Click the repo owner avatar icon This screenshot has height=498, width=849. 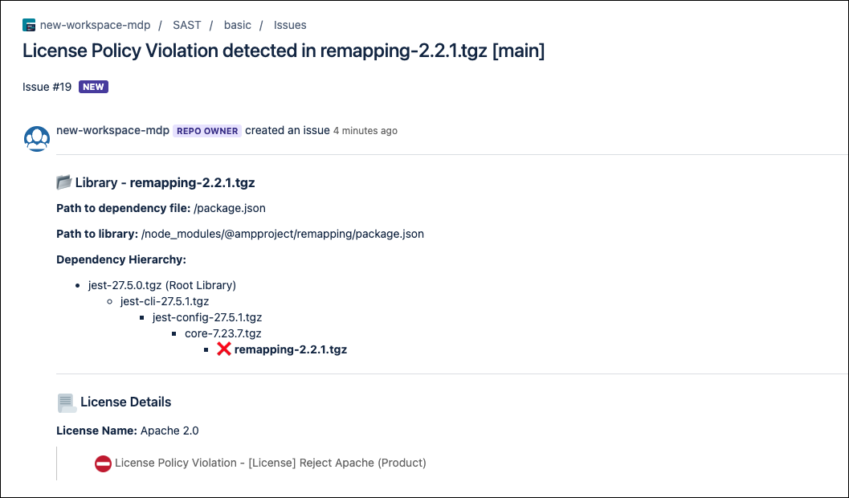[x=37, y=139]
